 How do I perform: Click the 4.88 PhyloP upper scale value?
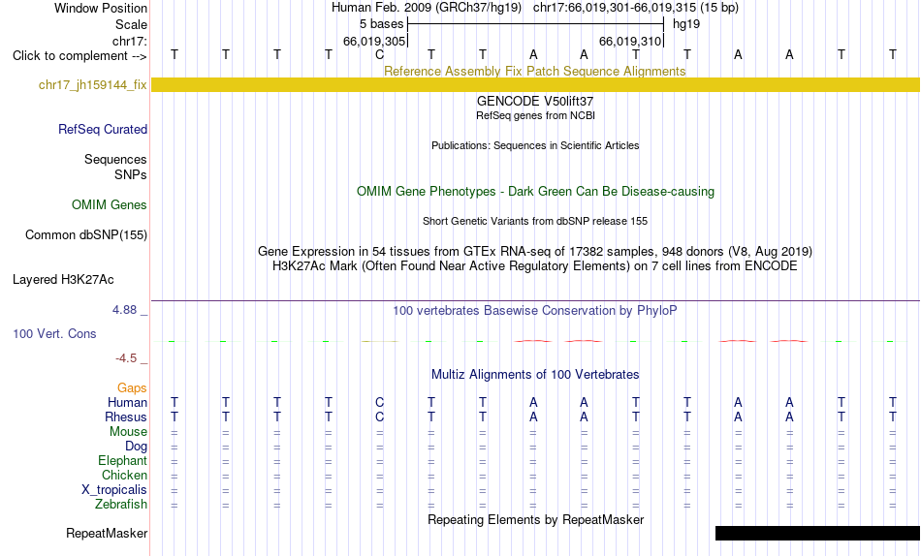point(124,310)
